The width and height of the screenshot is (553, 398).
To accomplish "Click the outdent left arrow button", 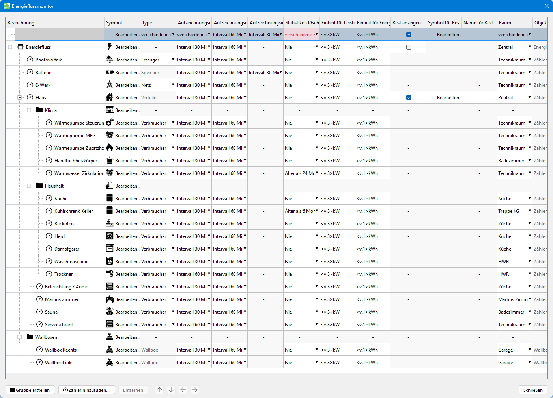I will (x=183, y=390).
